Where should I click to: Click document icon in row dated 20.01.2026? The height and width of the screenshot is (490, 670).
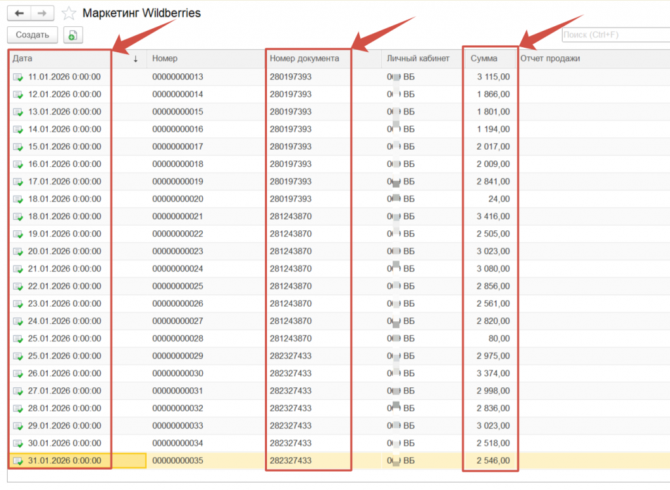(18, 251)
